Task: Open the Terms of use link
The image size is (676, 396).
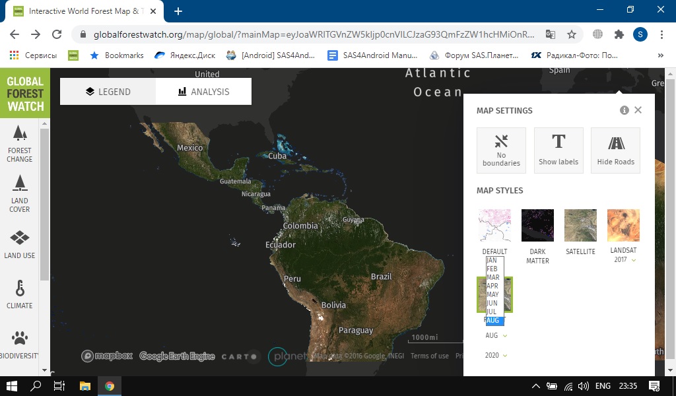Action: click(x=429, y=356)
